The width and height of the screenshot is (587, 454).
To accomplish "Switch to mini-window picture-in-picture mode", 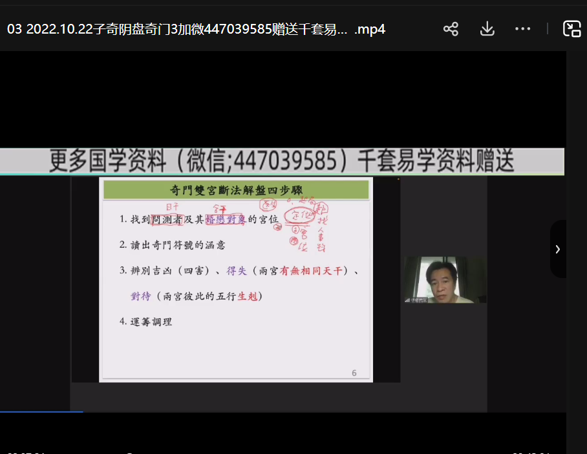I will 571,29.
